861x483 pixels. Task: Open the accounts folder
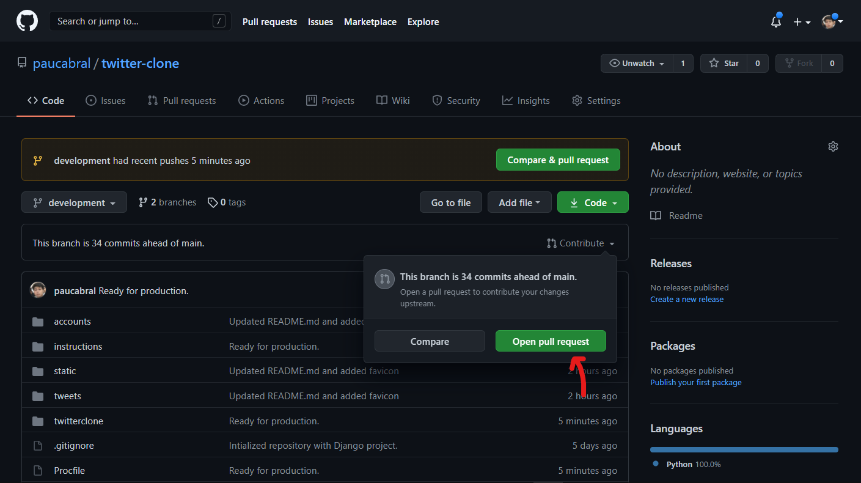pyautogui.click(x=72, y=322)
